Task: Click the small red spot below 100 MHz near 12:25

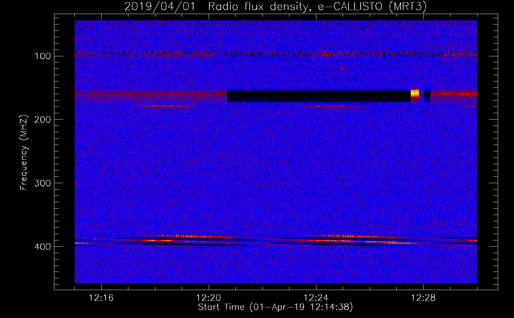Action: (342, 68)
